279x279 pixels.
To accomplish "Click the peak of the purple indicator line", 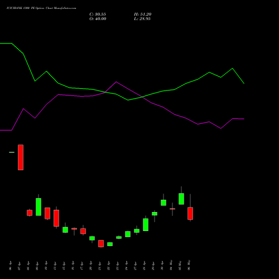I will (116, 82).
